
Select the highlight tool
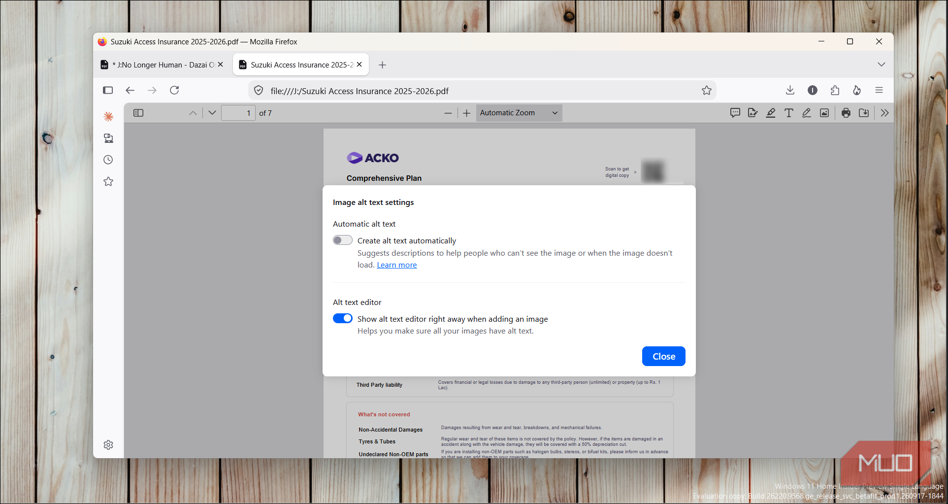(x=771, y=113)
